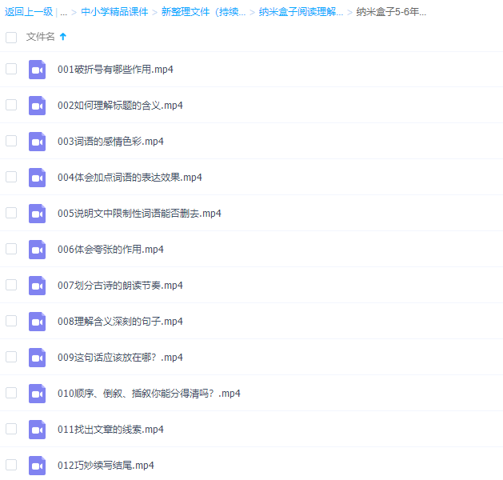Click video icon for 012巧妙续写结尾.mp4
Screen dimensions: 503x480
[x=37, y=466]
